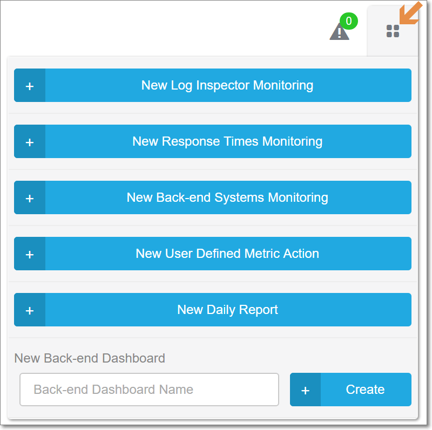Image resolution: width=432 pixels, height=430 pixels.
Task: Click plus icon on User Defined Metric Action
Action: (x=30, y=254)
